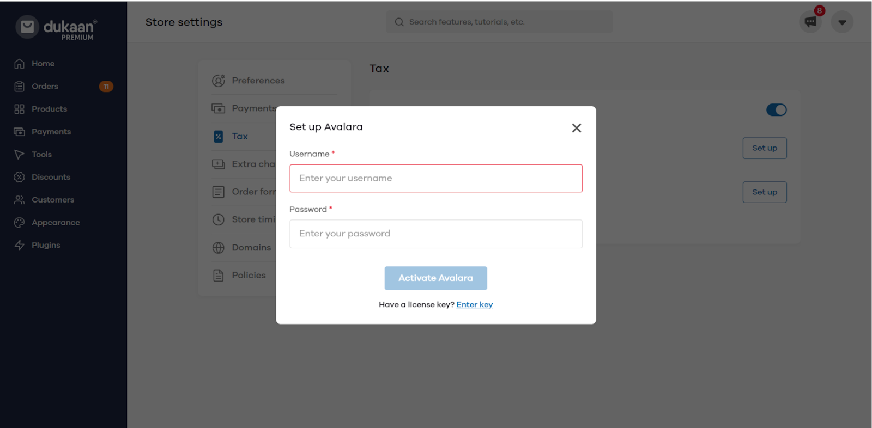Click the Username field label
The height and width of the screenshot is (428, 872).
310,154
